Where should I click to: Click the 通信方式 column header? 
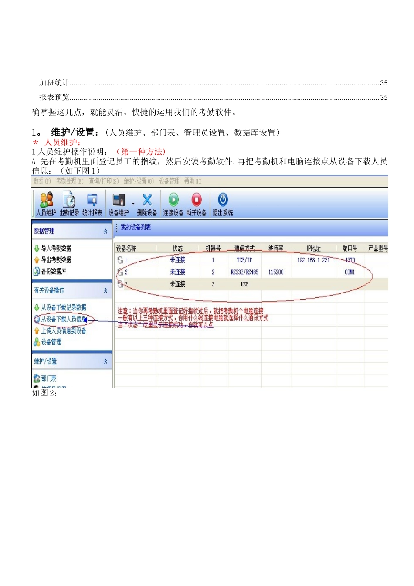244,249
